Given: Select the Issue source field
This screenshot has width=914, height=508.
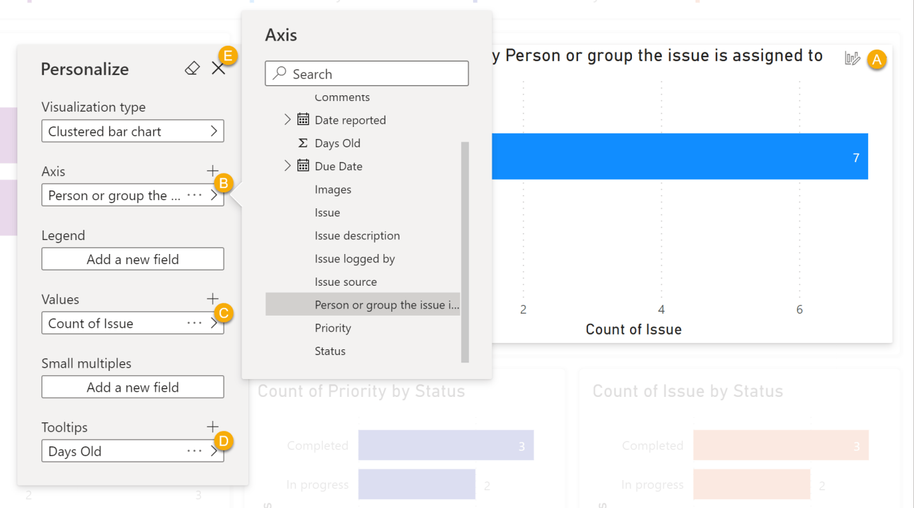Looking at the screenshot, I should point(346,281).
